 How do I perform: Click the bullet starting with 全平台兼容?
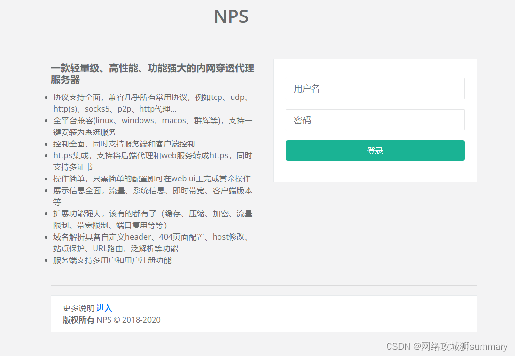[153, 126]
